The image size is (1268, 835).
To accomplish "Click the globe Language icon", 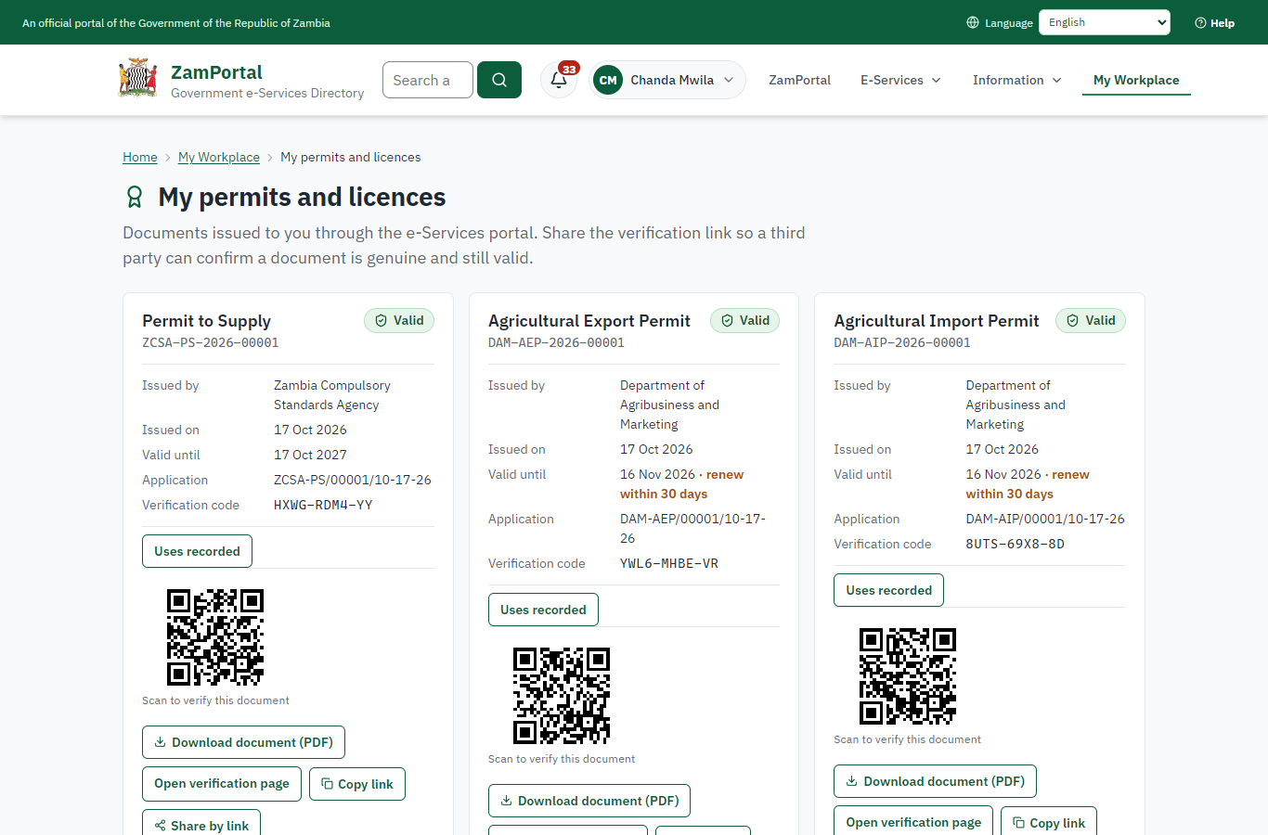I will coord(973,22).
